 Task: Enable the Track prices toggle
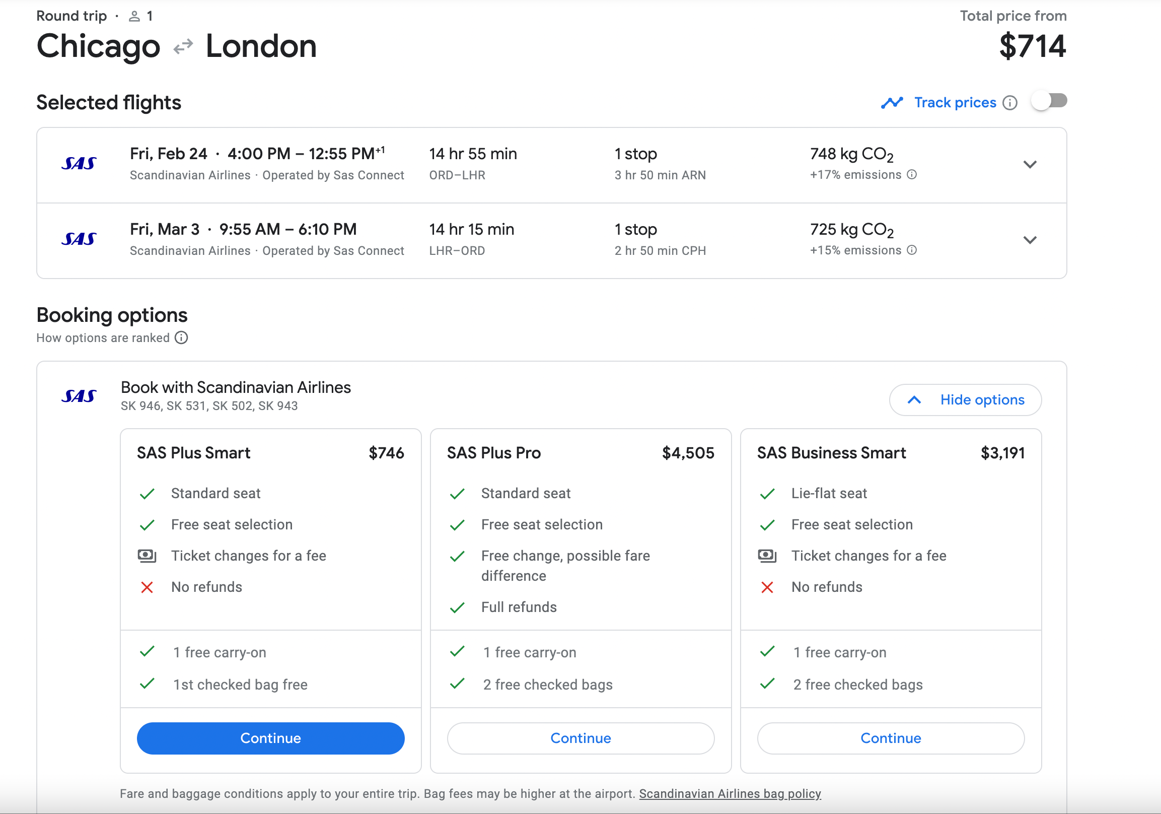point(1049,101)
